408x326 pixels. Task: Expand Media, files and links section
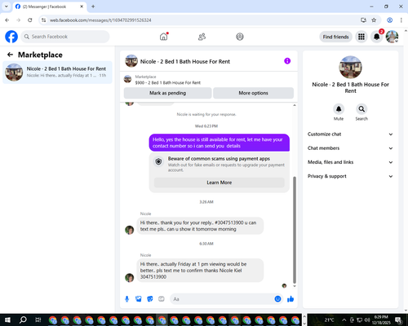(x=350, y=162)
